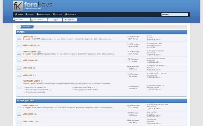Open the Ingresar menu item
Image resolution: width=203 pixels, height=126 pixels.
click(x=57, y=14)
